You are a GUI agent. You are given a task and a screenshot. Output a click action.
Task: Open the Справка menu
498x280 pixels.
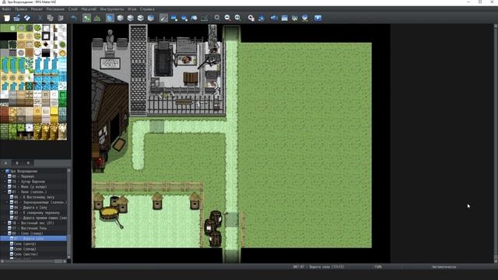(x=147, y=9)
